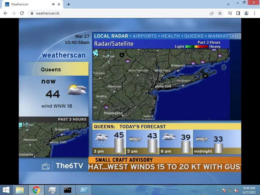Click Allentown on the large radar map
The image size is (260, 195).
[x=114, y=86]
